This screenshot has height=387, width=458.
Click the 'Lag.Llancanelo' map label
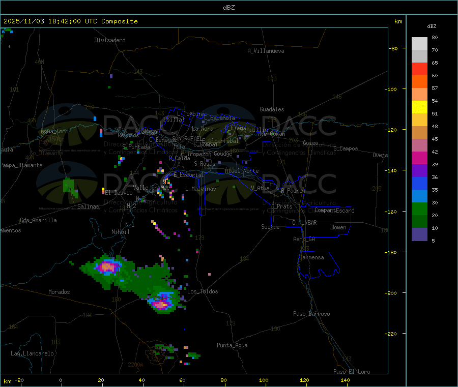tap(33, 353)
